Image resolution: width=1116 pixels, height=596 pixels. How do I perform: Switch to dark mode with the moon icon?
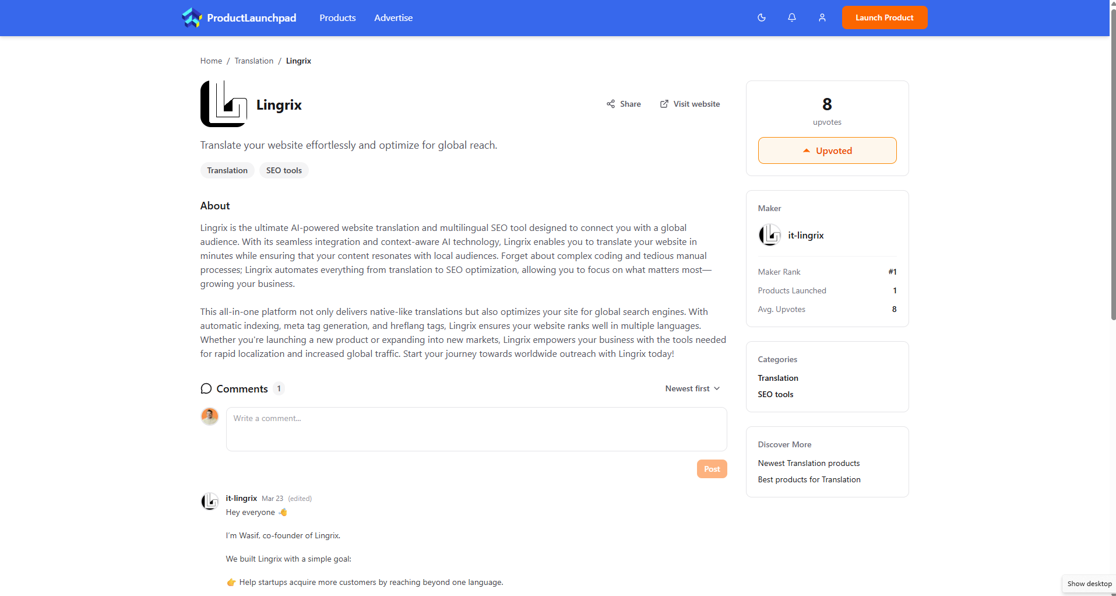(761, 17)
